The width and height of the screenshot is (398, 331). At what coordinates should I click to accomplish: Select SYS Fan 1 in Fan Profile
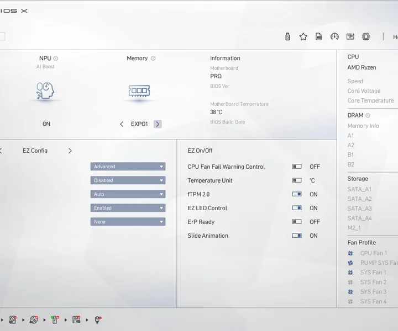(x=373, y=273)
